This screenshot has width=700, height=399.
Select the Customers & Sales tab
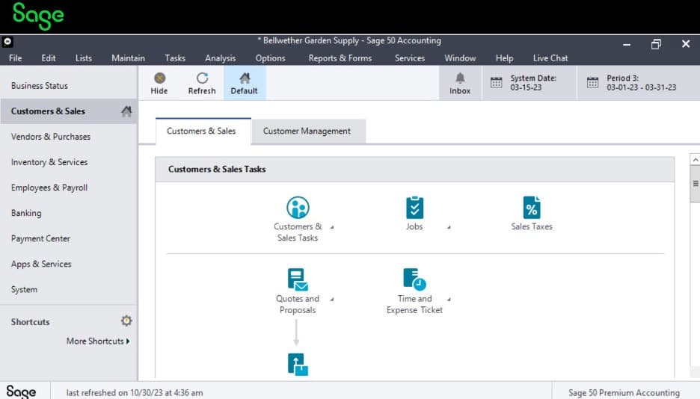point(203,131)
